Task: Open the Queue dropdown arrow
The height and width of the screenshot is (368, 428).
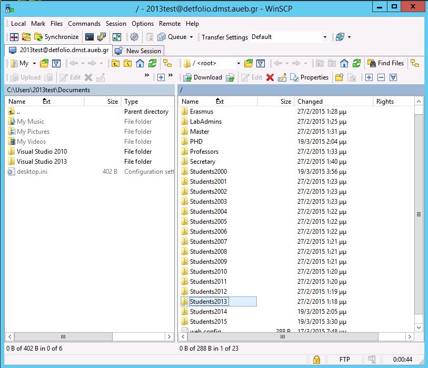Action: point(191,37)
